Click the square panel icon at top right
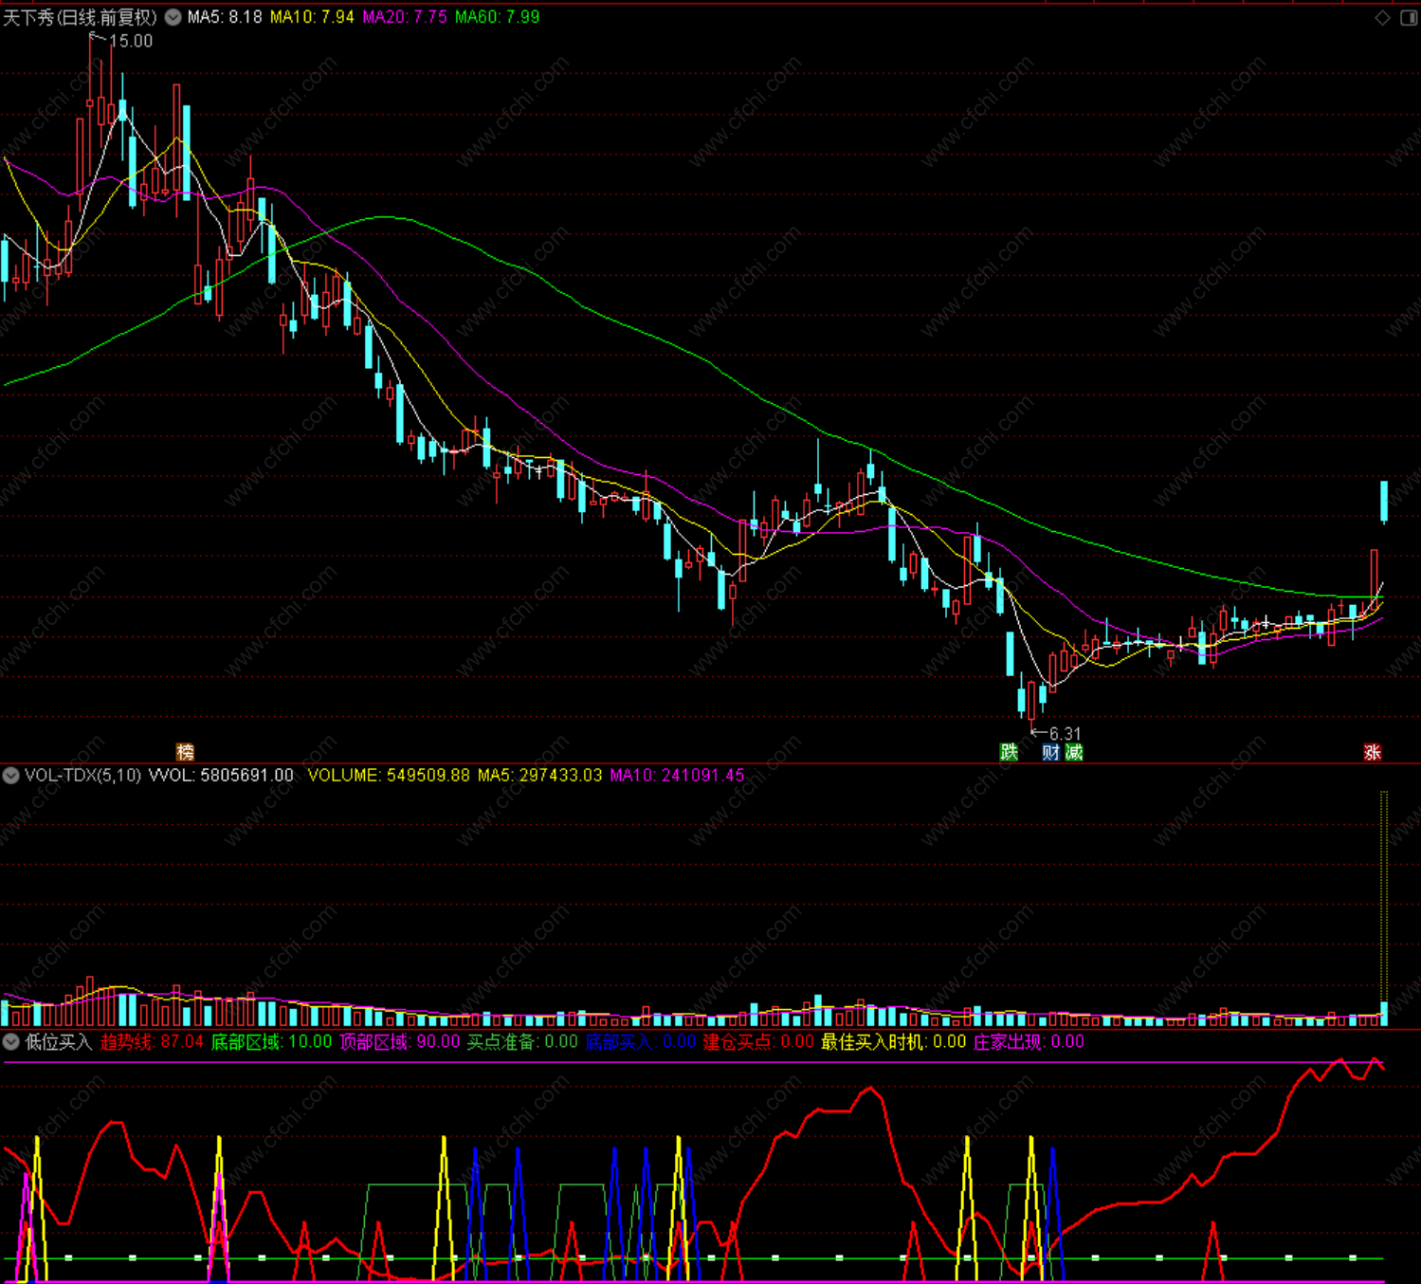Image resolution: width=1421 pixels, height=1284 pixels. (x=1409, y=17)
